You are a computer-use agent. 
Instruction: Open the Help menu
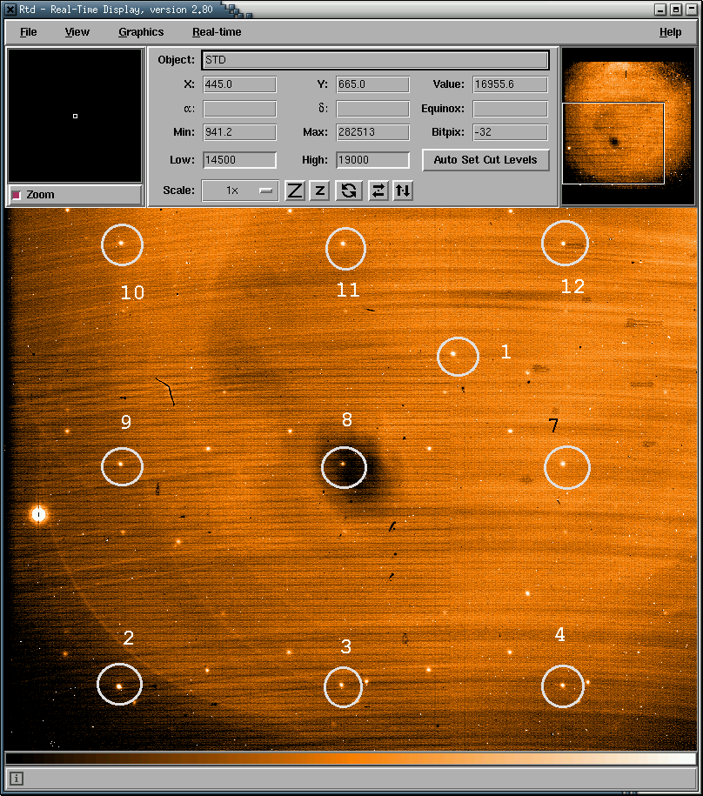[670, 32]
